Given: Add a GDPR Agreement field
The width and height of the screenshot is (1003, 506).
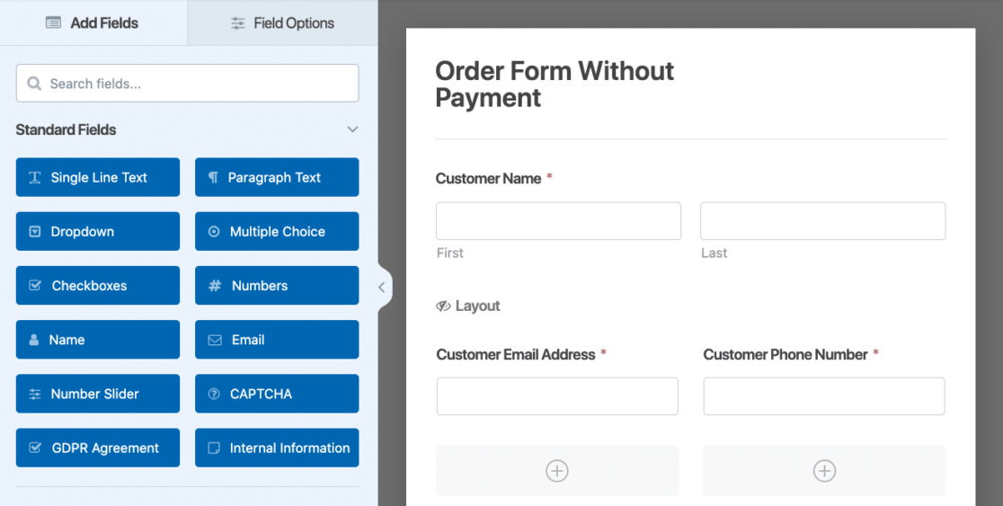Looking at the screenshot, I should pos(97,448).
